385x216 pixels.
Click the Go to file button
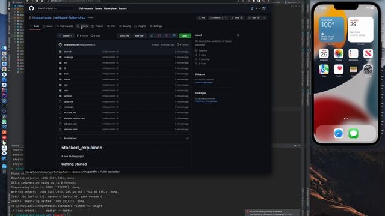pos(125,36)
